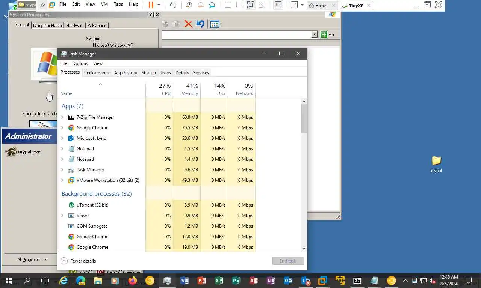Open the console view terminal icon
This screenshot has height=288, width=481.
pyautogui.click(x=278, y=5)
